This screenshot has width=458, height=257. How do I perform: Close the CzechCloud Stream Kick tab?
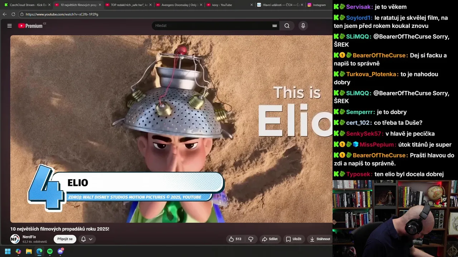pyautogui.click(x=49, y=5)
